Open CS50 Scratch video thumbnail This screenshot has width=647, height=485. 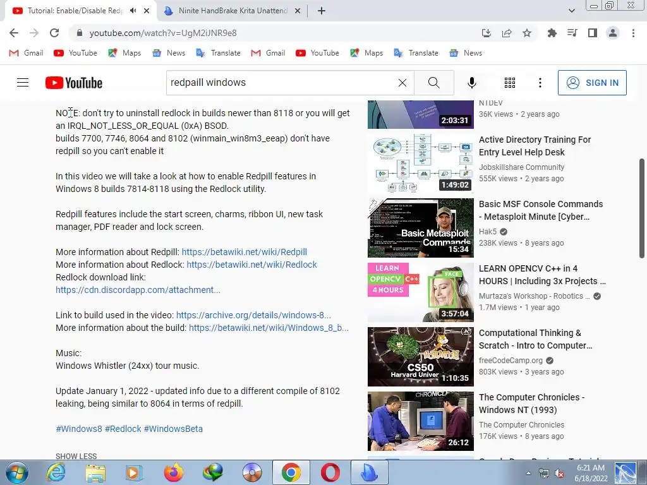pos(420,357)
